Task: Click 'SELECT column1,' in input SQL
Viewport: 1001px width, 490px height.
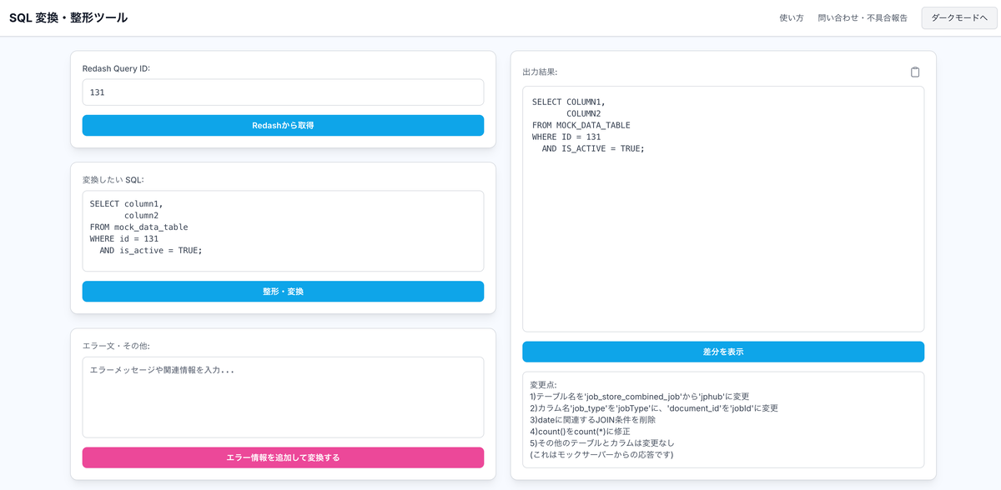Action: point(127,203)
